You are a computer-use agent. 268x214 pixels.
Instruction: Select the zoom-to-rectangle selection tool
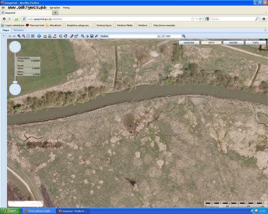(28, 36)
